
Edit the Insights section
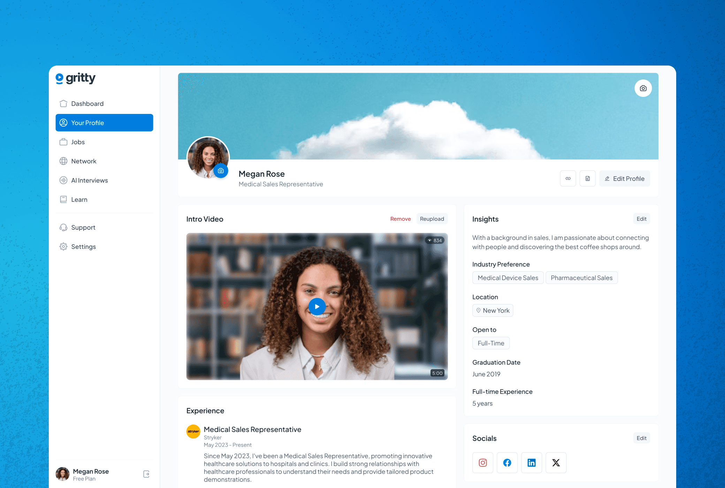(x=641, y=219)
